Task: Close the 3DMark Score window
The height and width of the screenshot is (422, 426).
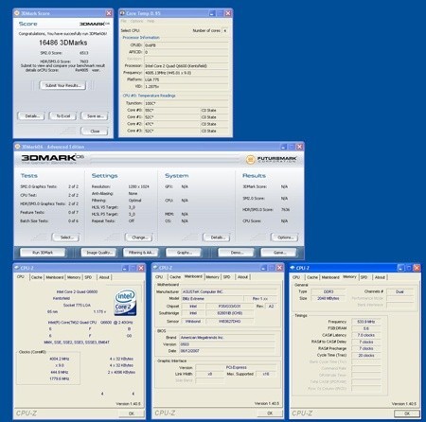Action: pos(109,13)
